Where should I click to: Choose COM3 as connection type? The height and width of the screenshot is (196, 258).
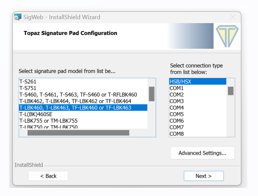coord(177,101)
